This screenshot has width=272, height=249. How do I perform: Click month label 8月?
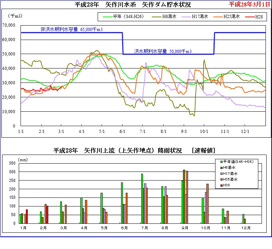pyautogui.click(x=165, y=228)
